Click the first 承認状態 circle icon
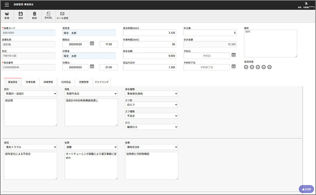316x195 pixels. [x=246, y=67]
